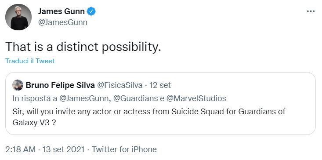Click James Gunn's profile avatar
Viewport: 322px width, 160px height.
click(x=18, y=17)
